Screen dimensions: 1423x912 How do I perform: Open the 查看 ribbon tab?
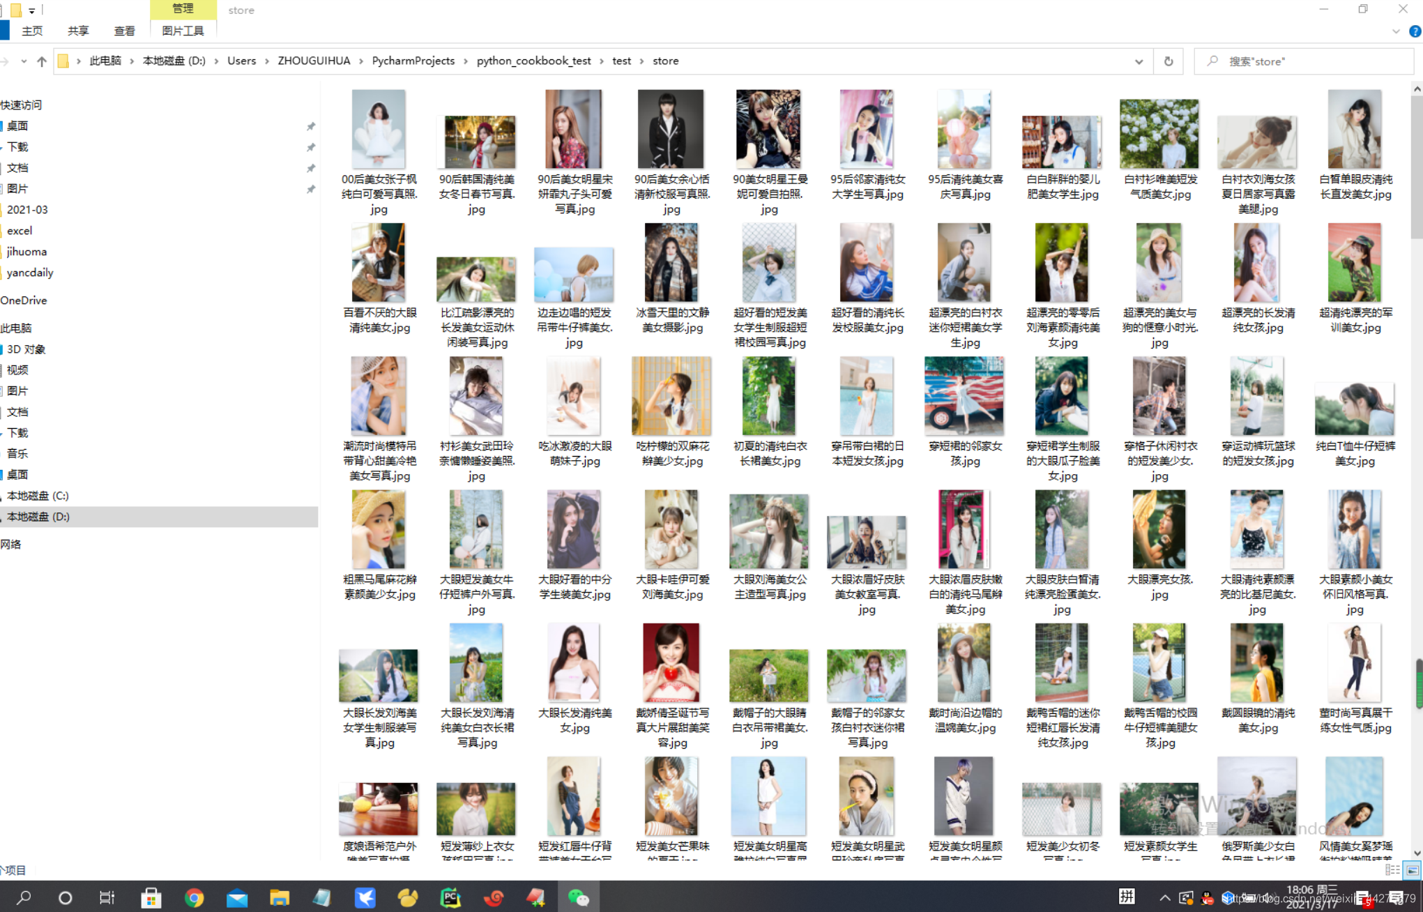coord(124,31)
